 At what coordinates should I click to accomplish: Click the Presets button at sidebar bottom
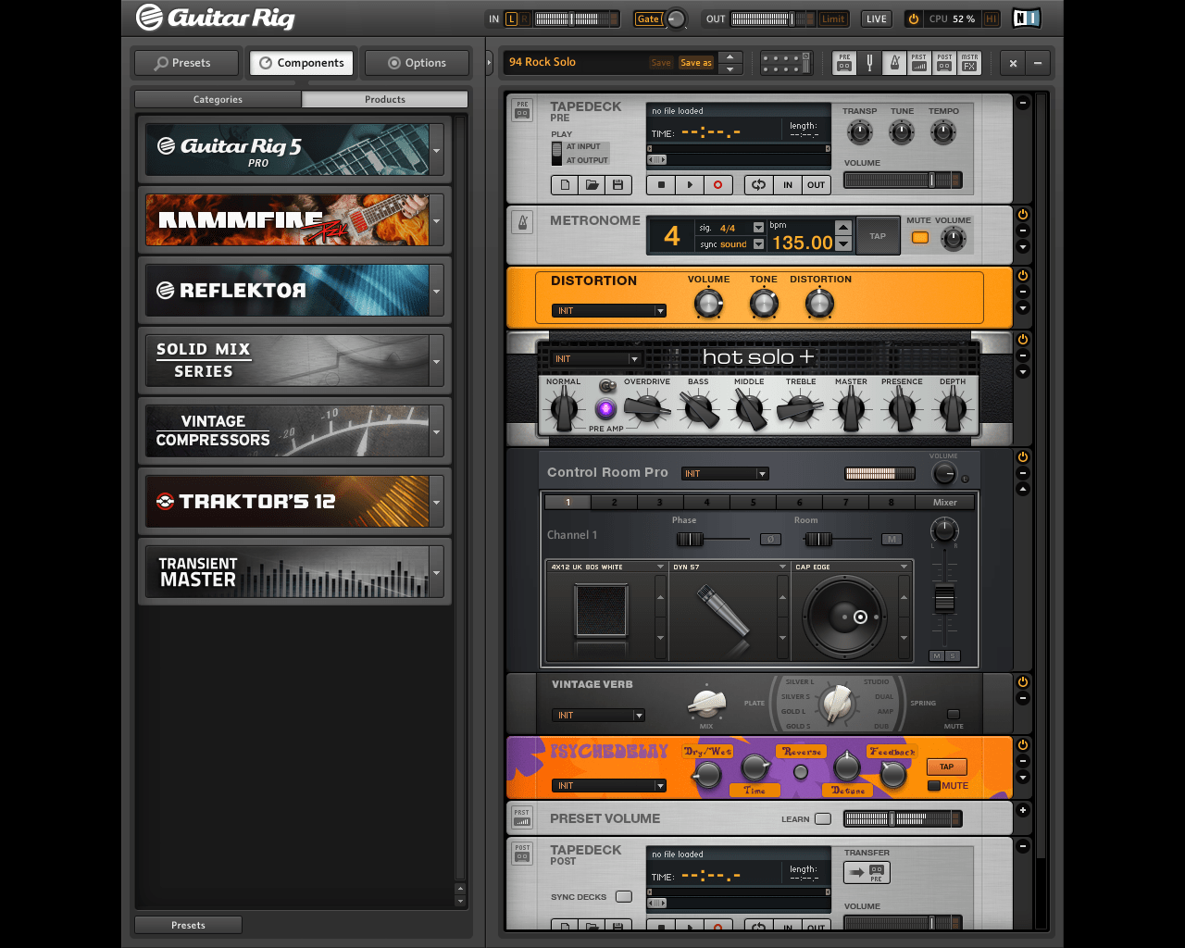tap(188, 925)
